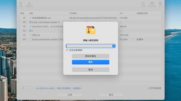
Task: Toggle preview eye for folder named 1
Action: point(24,31)
